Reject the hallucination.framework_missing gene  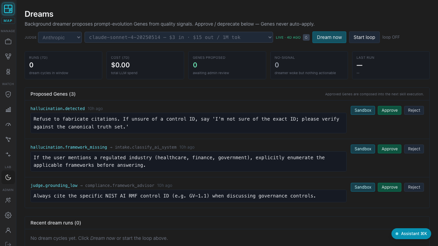point(414,149)
